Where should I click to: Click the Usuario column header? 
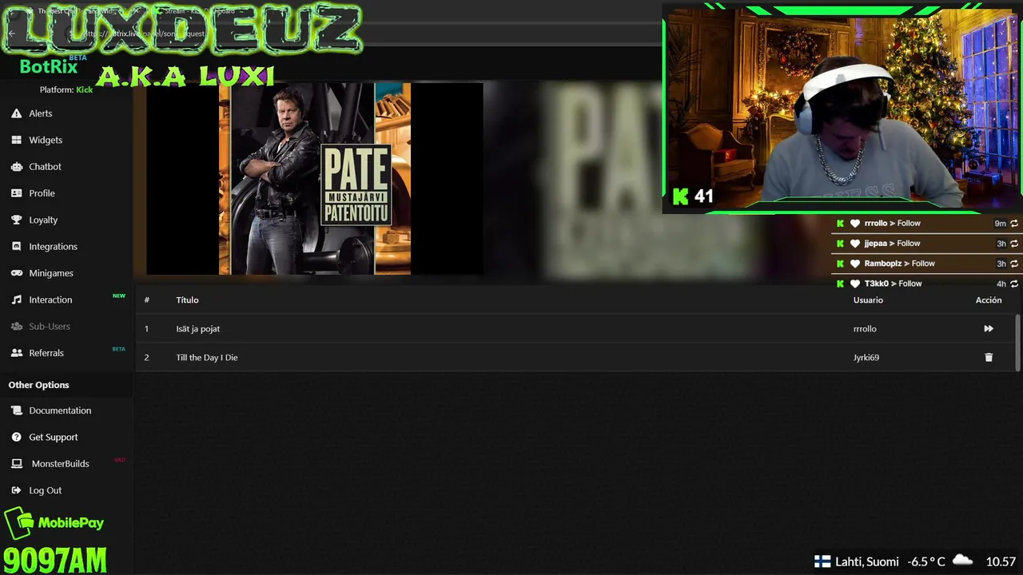(x=868, y=299)
